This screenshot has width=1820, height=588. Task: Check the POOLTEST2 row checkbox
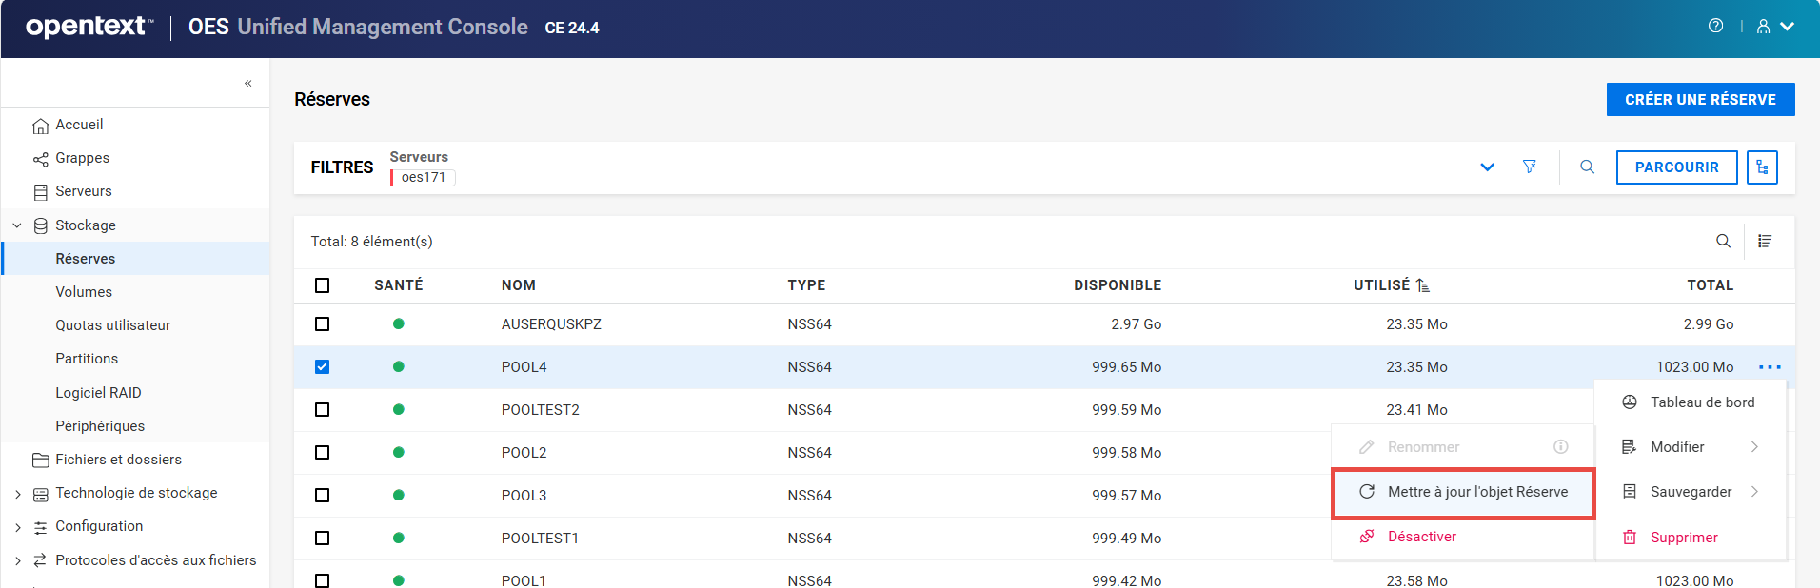[x=323, y=410]
